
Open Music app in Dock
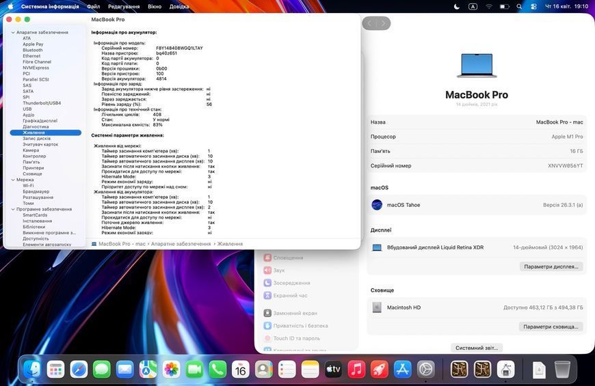click(x=356, y=370)
